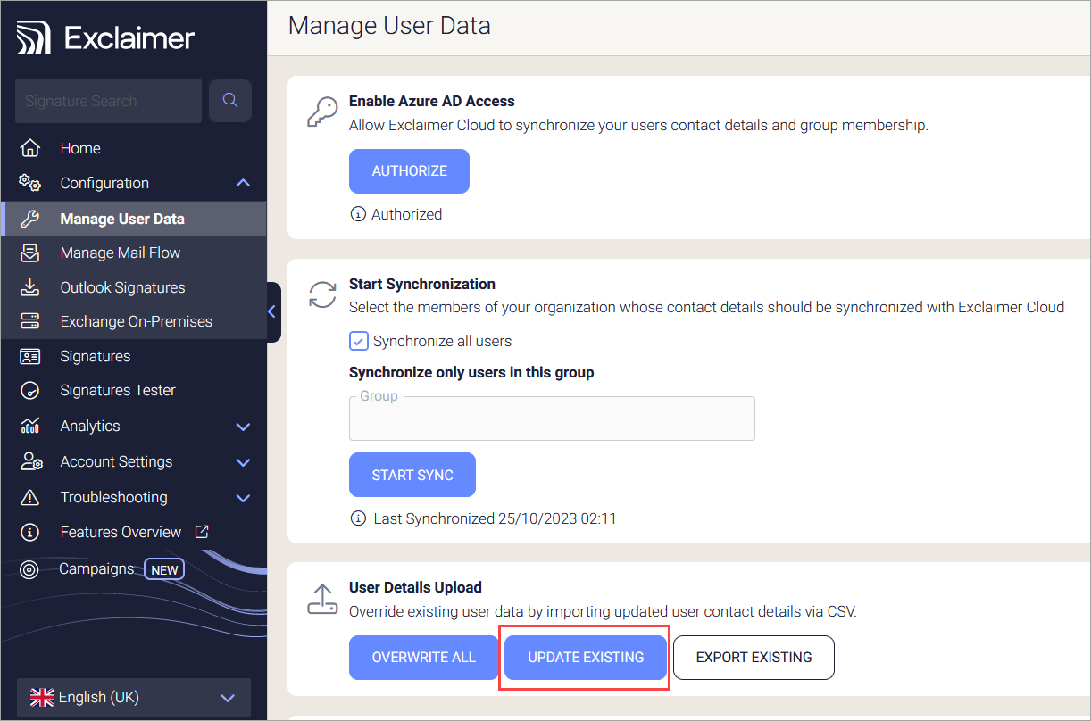This screenshot has width=1091, height=721.
Task: Click the Outlook Signatures download icon
Action: pyautogui.click(x=30, y=287)
